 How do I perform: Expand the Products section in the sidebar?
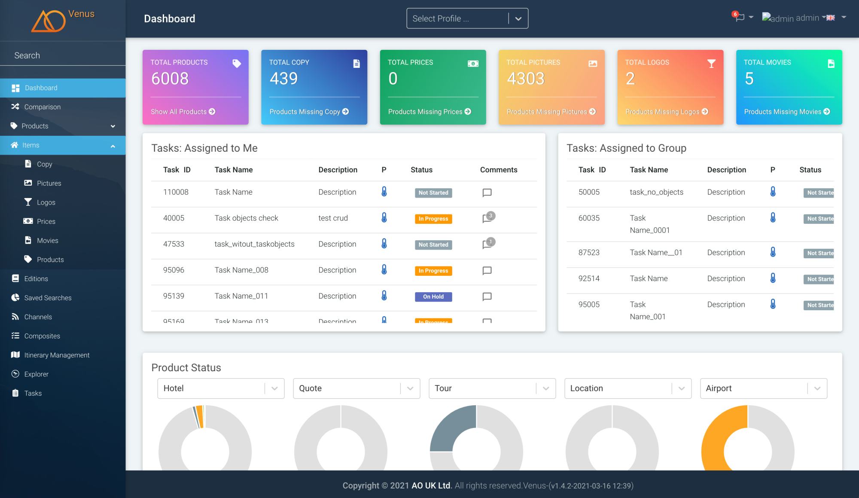113,126
